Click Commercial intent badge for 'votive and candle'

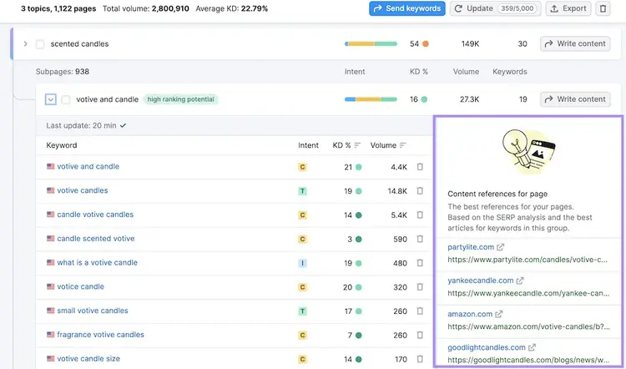tap(302, 167)
